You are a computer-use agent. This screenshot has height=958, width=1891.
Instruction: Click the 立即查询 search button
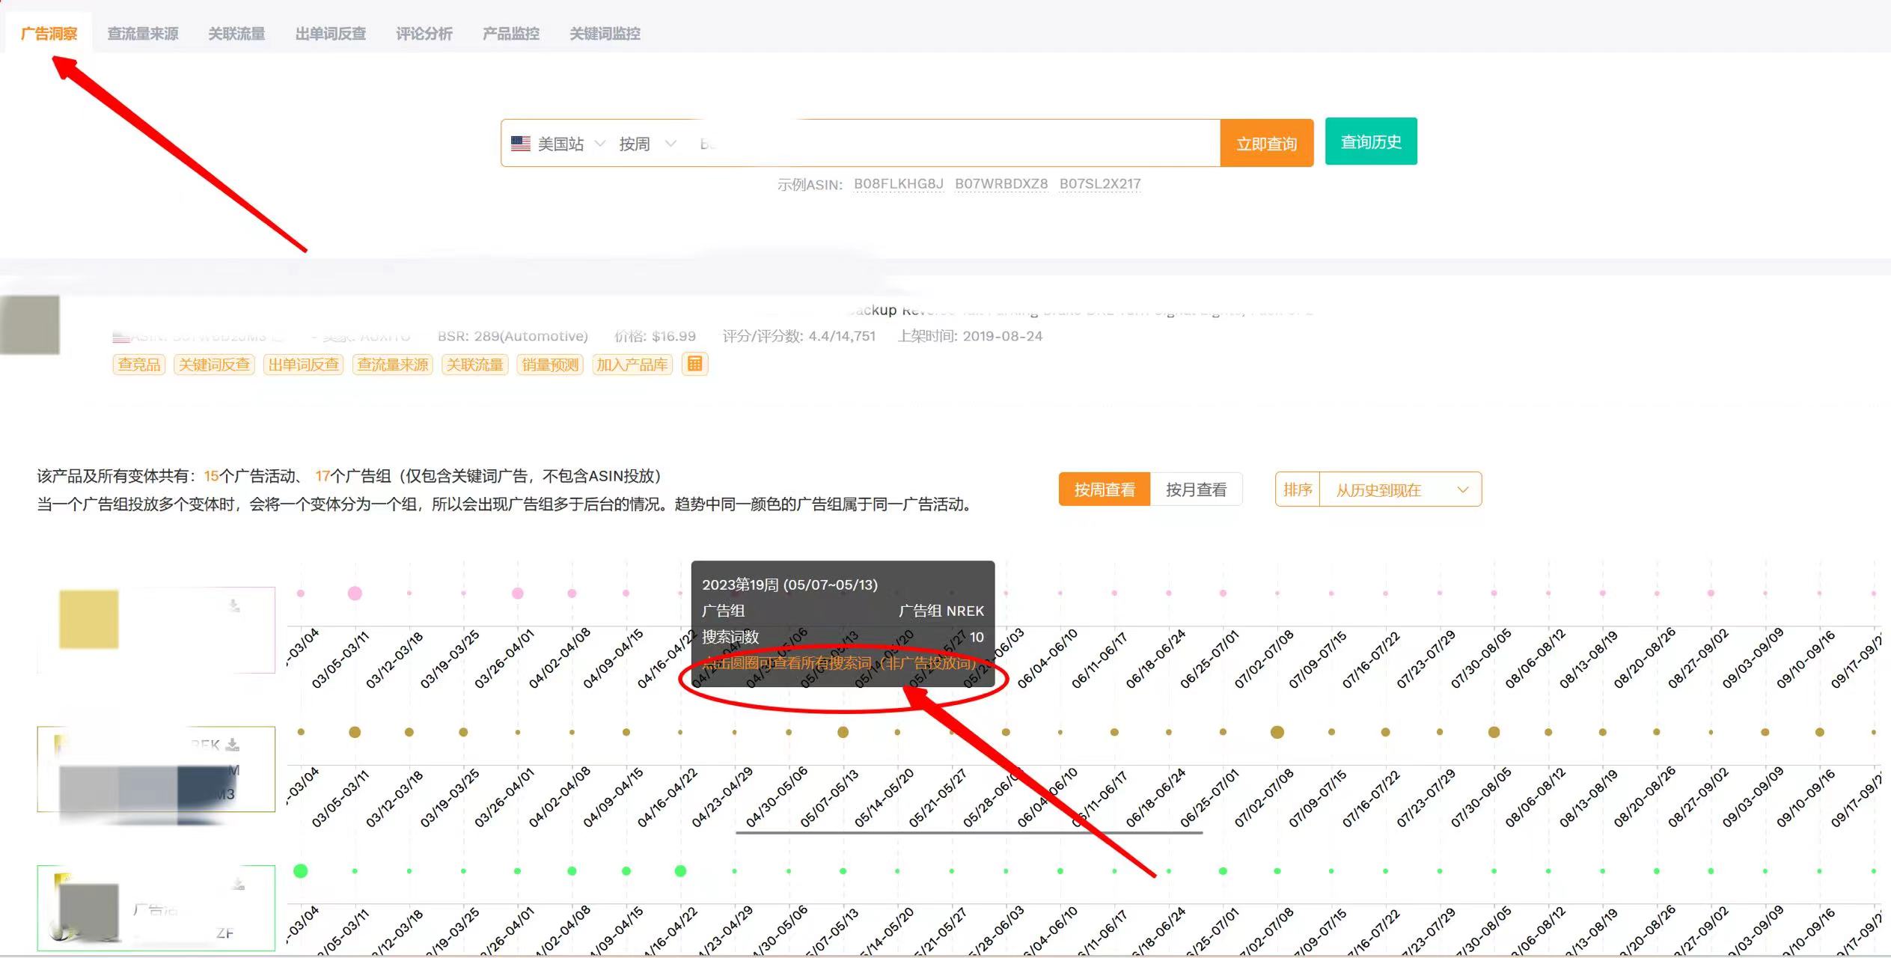click(1267, 143)
